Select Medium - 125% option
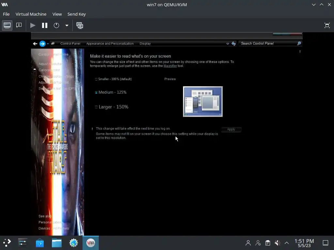 [x=111, y=92]
